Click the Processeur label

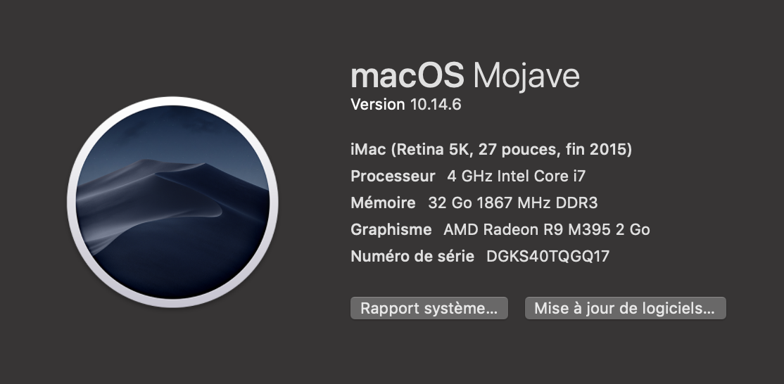click(393, 176)
